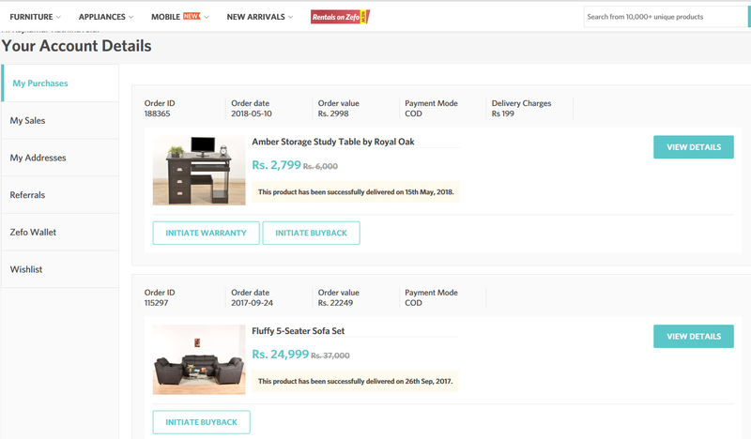The height and width of the screenshot is (439, 751).
Task: Open My Addresses section
Action: [x=60, y=158]
